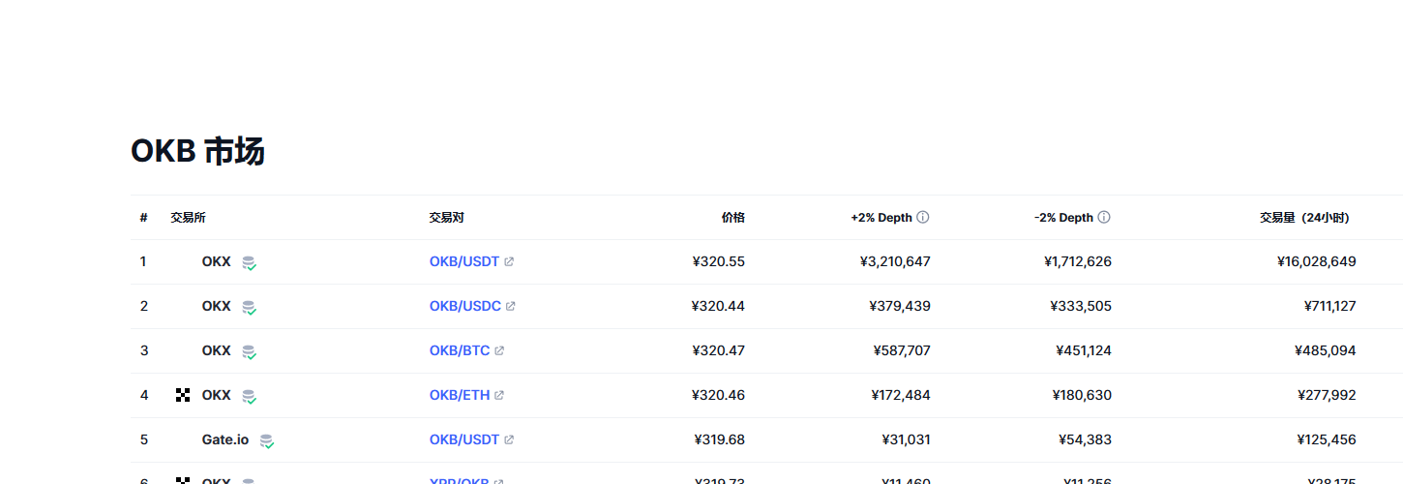Open the OKX exchange name in row 2
Screen dimensions: 1403x484
[x=217, y=306]
